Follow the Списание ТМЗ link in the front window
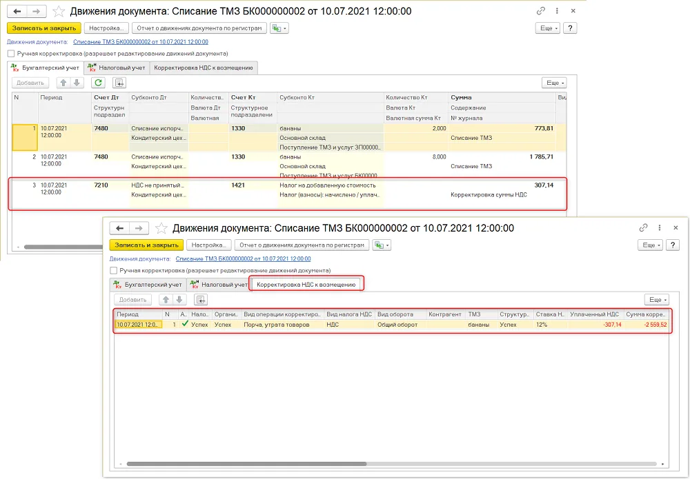The image size is (690, 479). coord(243,259)
